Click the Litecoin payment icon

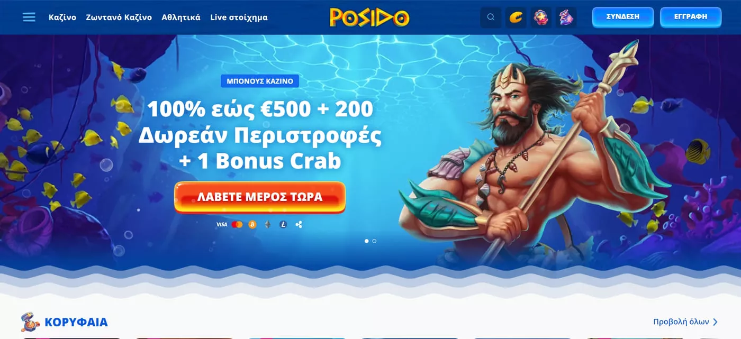(x=283, y=225)
